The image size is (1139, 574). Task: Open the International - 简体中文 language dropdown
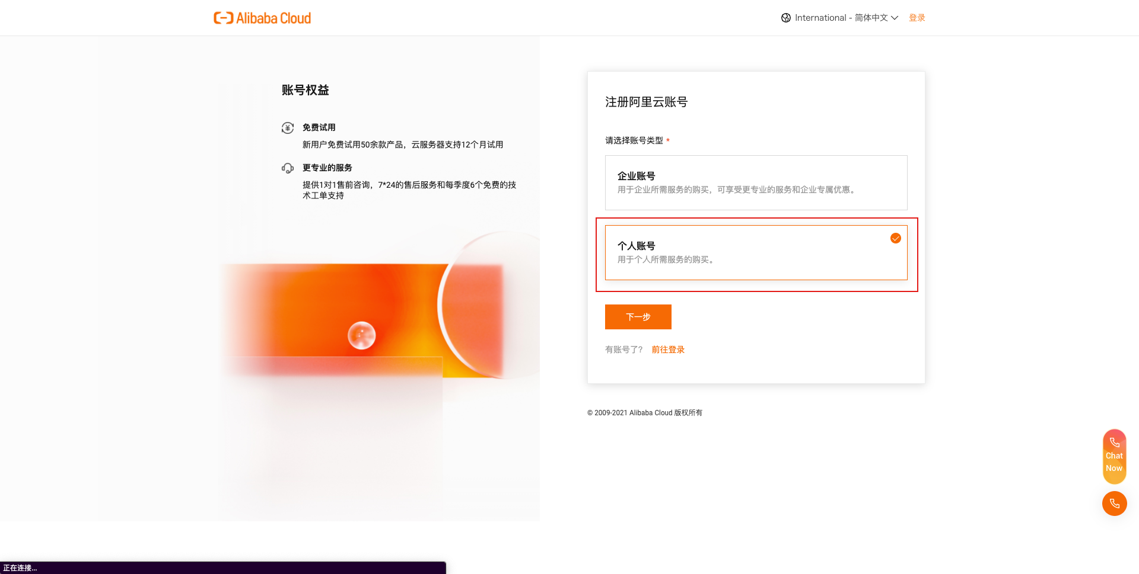[x=841, y=18]
